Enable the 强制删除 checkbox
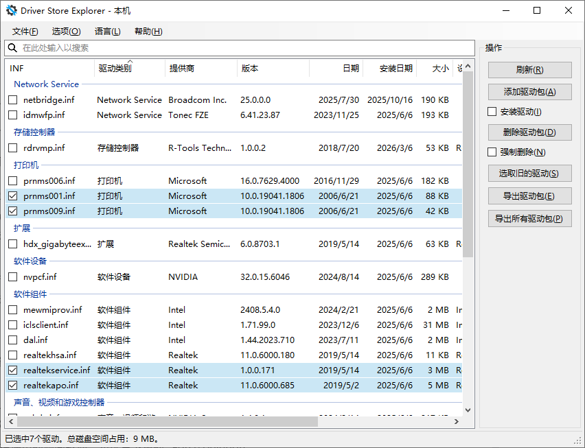 [492, 152]
